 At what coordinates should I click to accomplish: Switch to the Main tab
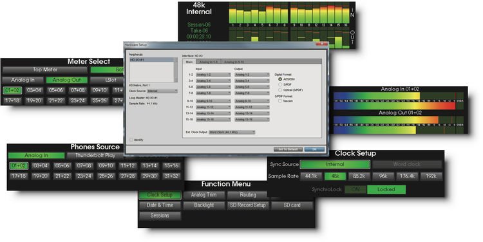(x=189, y=62)
